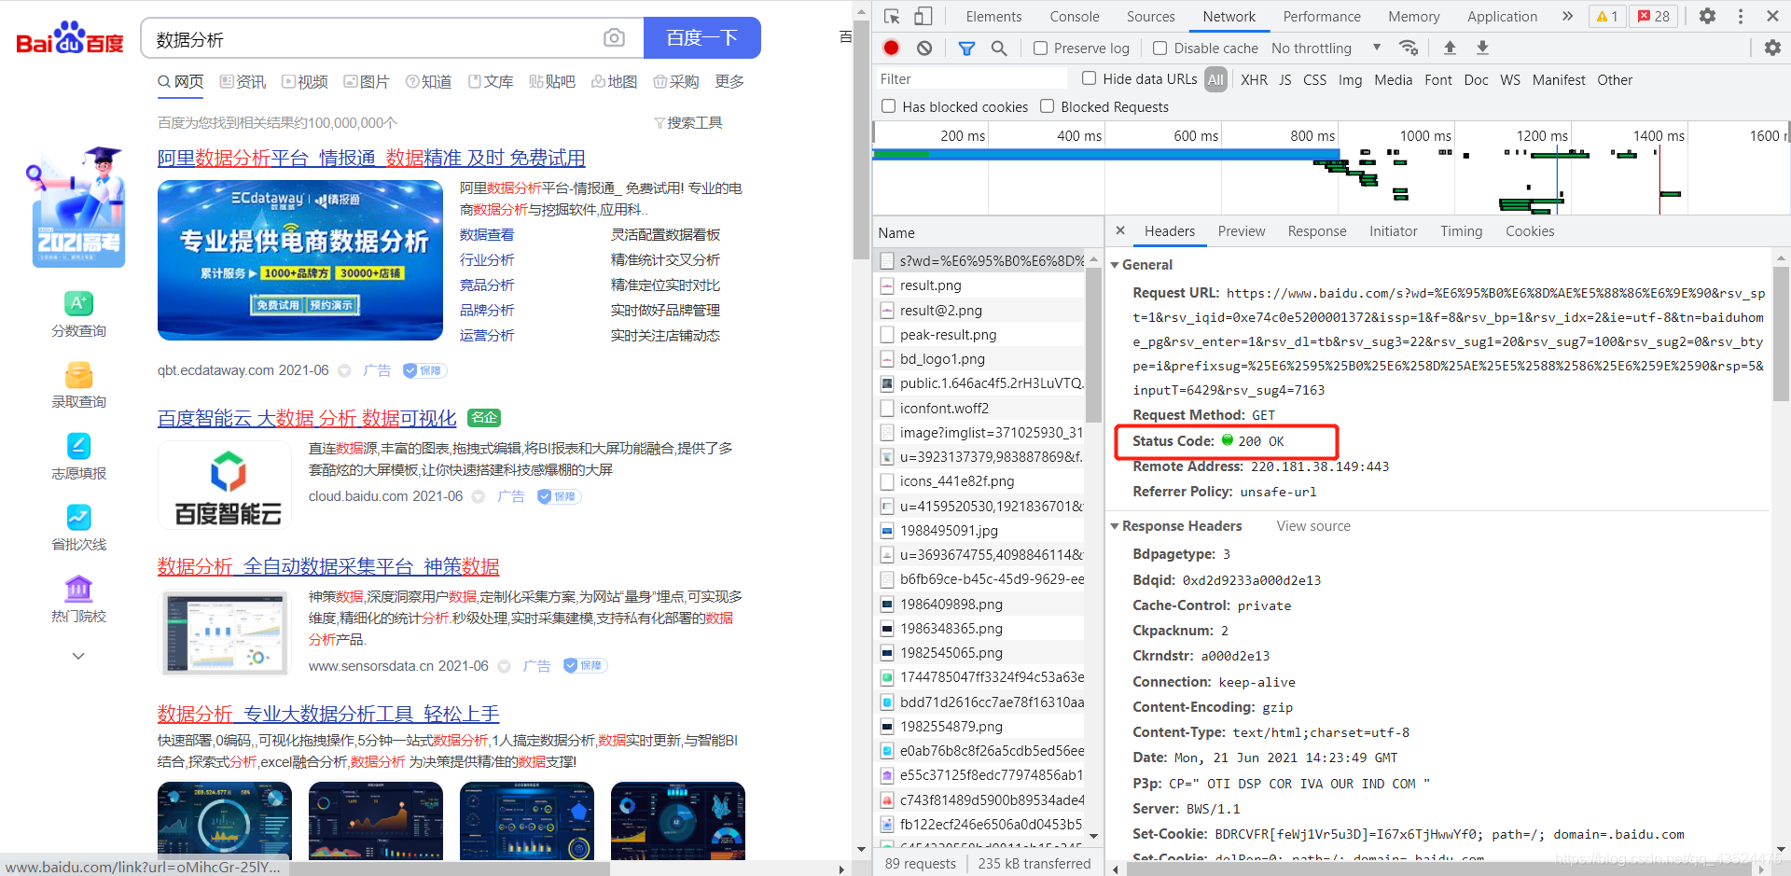The width and height of the screenshot is (1791, 876).
Task: Open 视频 search category
Action: click(x=305, y=82)
